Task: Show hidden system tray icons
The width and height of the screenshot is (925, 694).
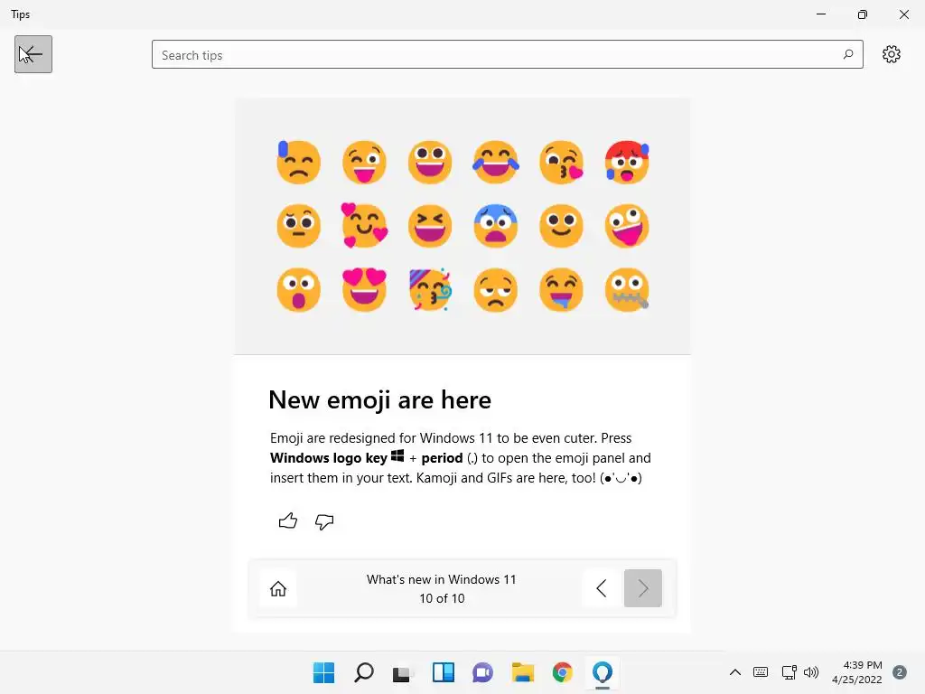Action: (x=735, y=672)
